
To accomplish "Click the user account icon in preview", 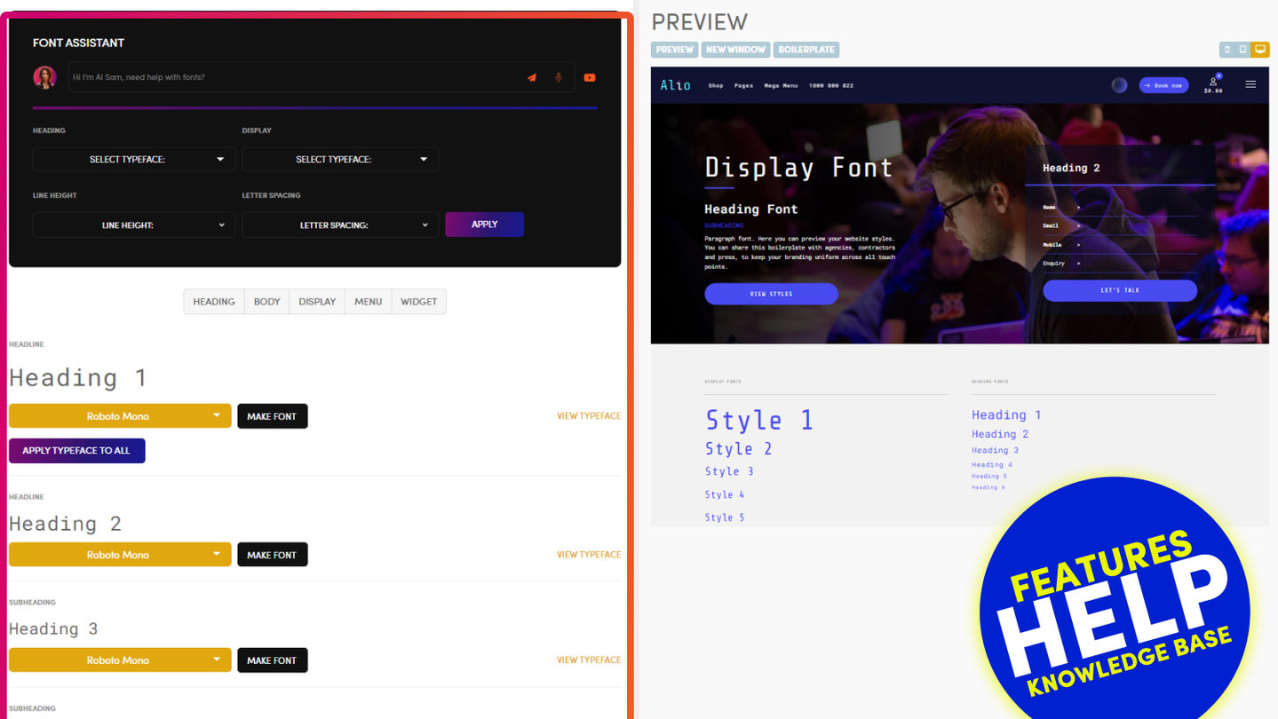I will [1213, 82].
